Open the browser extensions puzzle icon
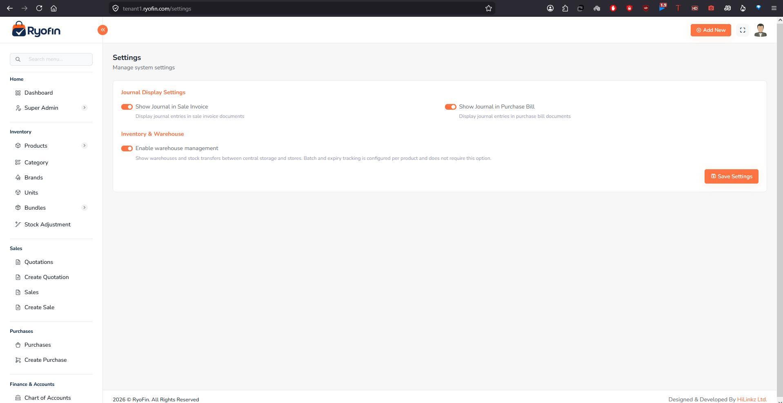The image size is (783, 403). [x=565, y=8]
